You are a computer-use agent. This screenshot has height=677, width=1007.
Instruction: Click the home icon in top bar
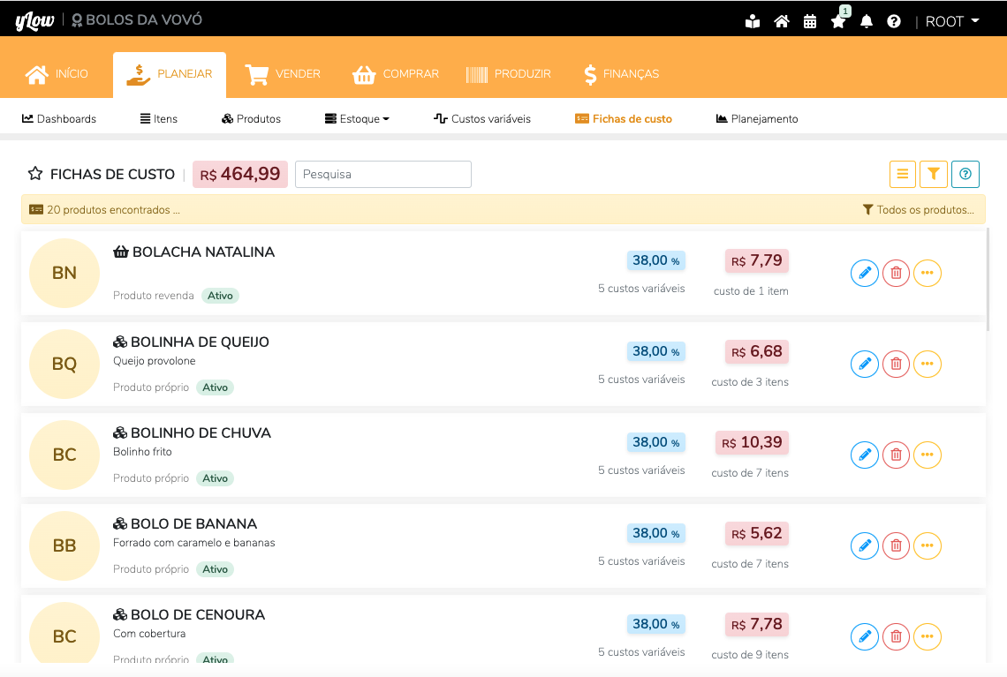click(x=781, y=22)
